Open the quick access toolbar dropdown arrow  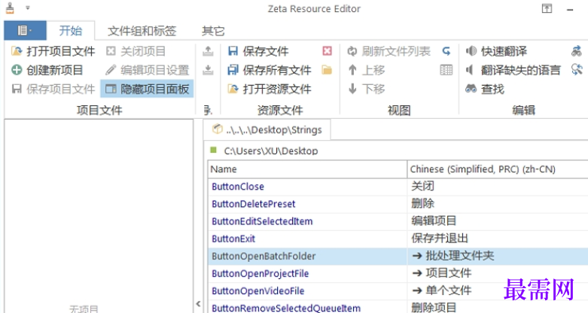(27, 8)
